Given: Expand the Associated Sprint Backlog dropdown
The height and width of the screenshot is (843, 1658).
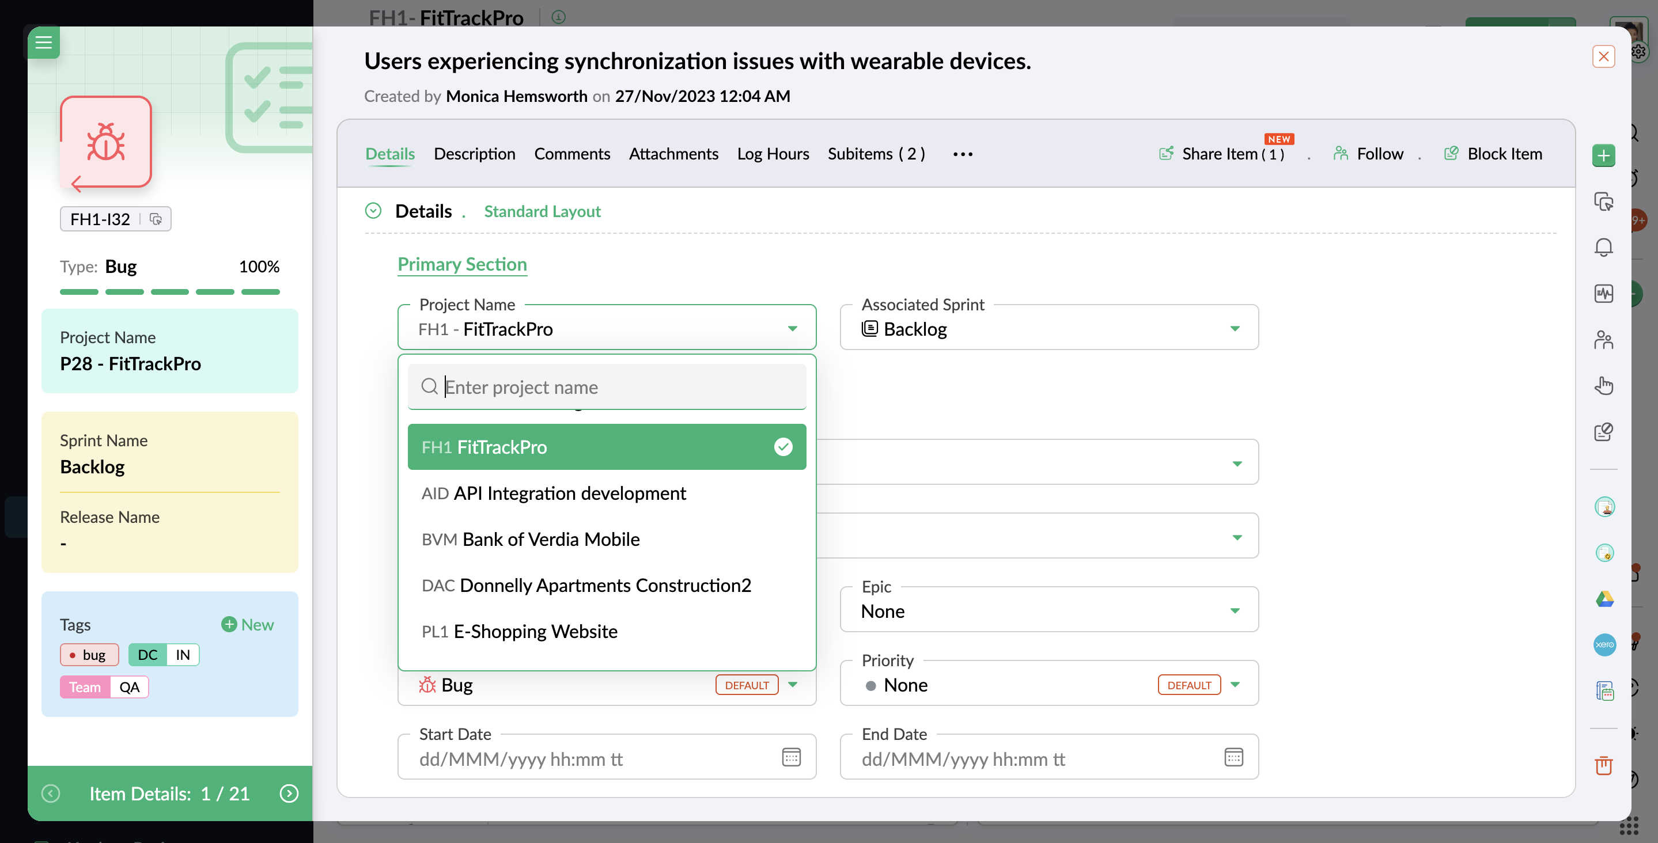Looking at the screenshot, I should (1049, 329).
